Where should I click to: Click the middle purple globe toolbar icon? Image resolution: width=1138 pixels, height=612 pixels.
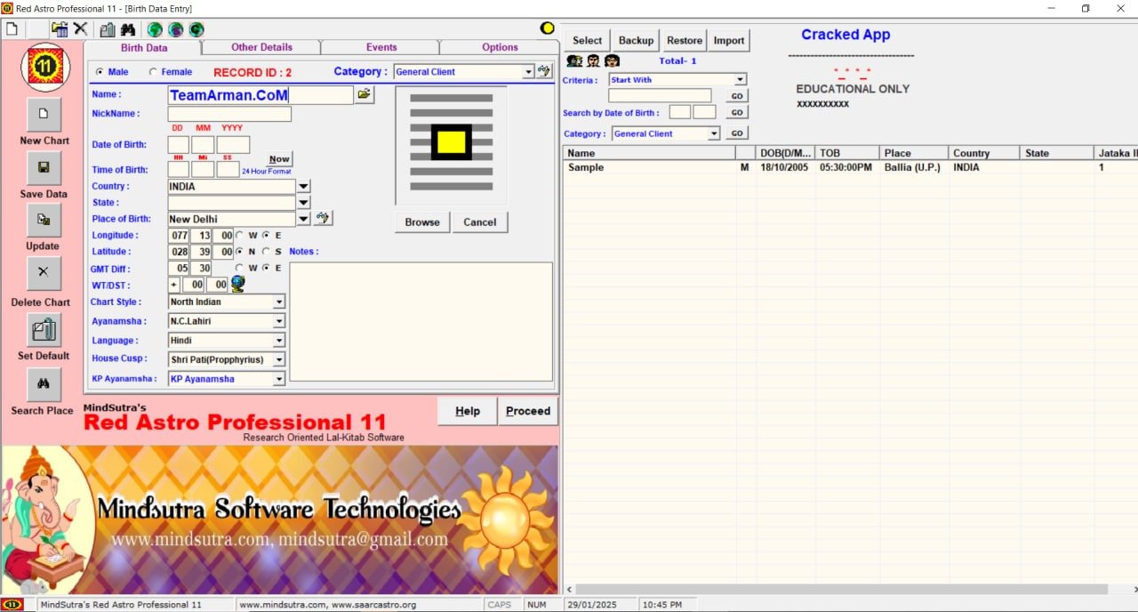[x=176, y=29]
